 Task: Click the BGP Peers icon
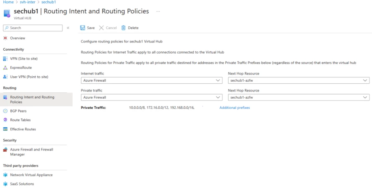5,111
